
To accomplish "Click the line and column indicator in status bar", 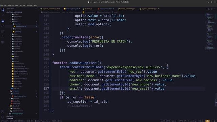I will (x=165, y=121).
